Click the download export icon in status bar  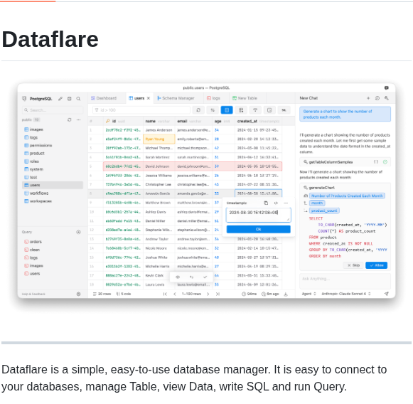[x=286, y=294]
